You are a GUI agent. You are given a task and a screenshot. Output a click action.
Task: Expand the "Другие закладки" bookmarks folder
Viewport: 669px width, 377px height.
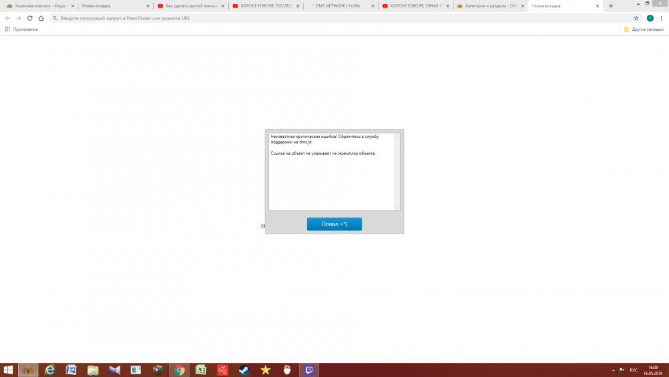click(644, 29)
